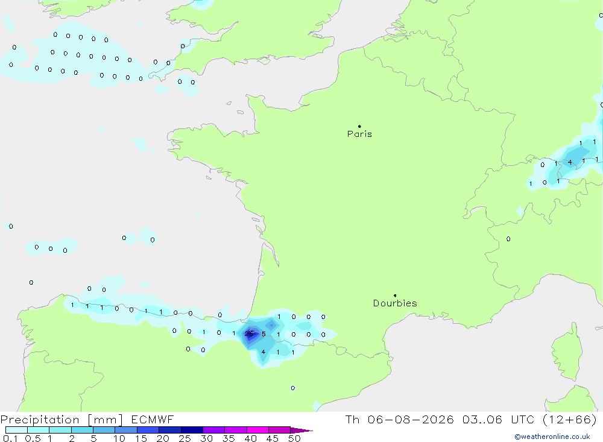Select the black dot marking Dourbies
603x442 pixels.
pos(395,295)
